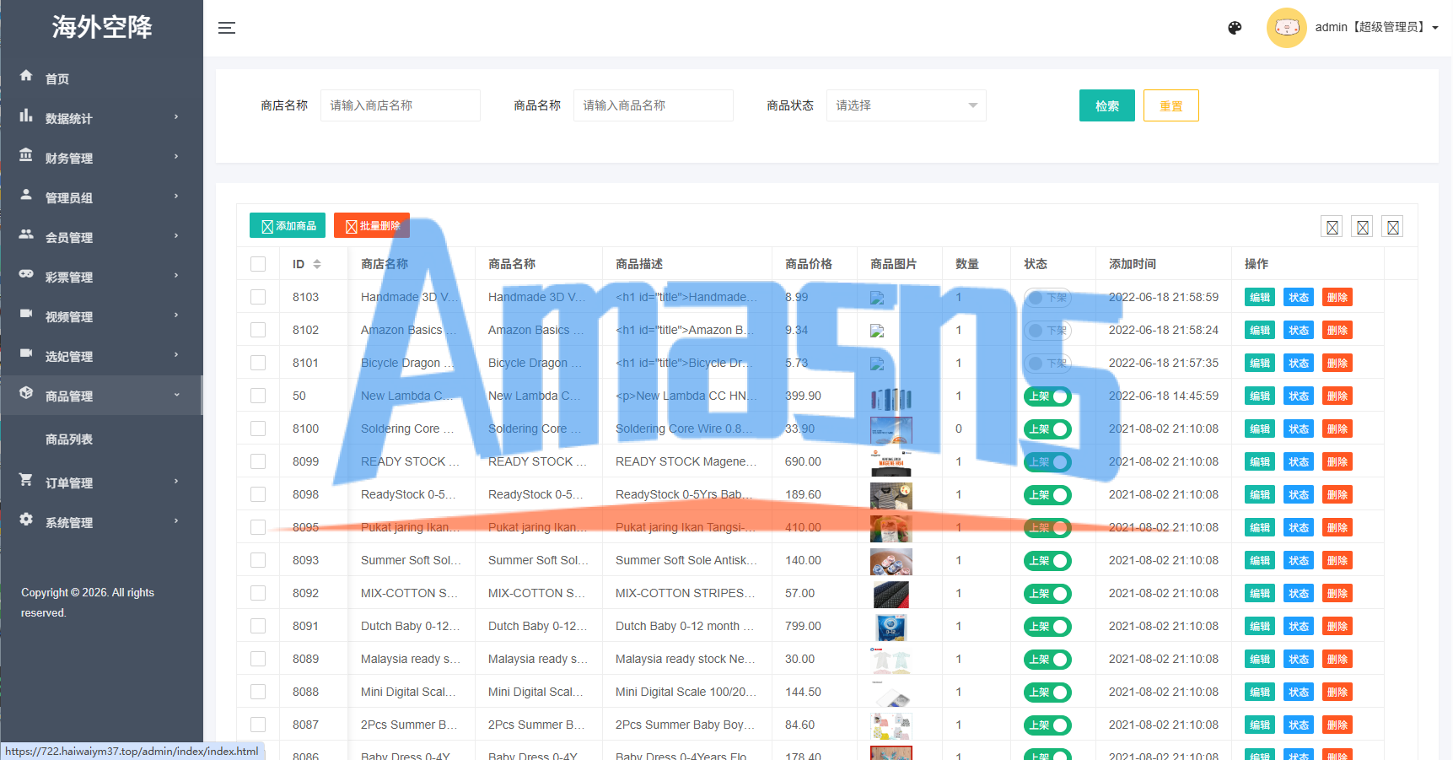Expand the 订单管理 sidebar menu
1453x760 pixels.
101,482
